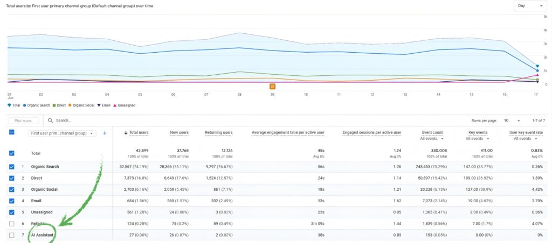Uncheck the Email row checkbox
The image size is (552, 243).
(x=12, y=201)
